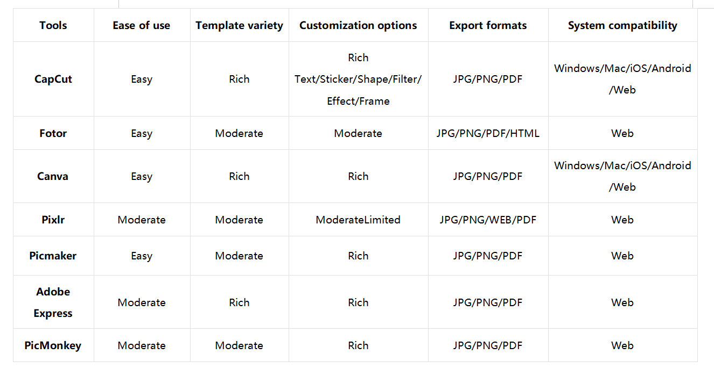Click the 'Tools' column header cell

53,25
